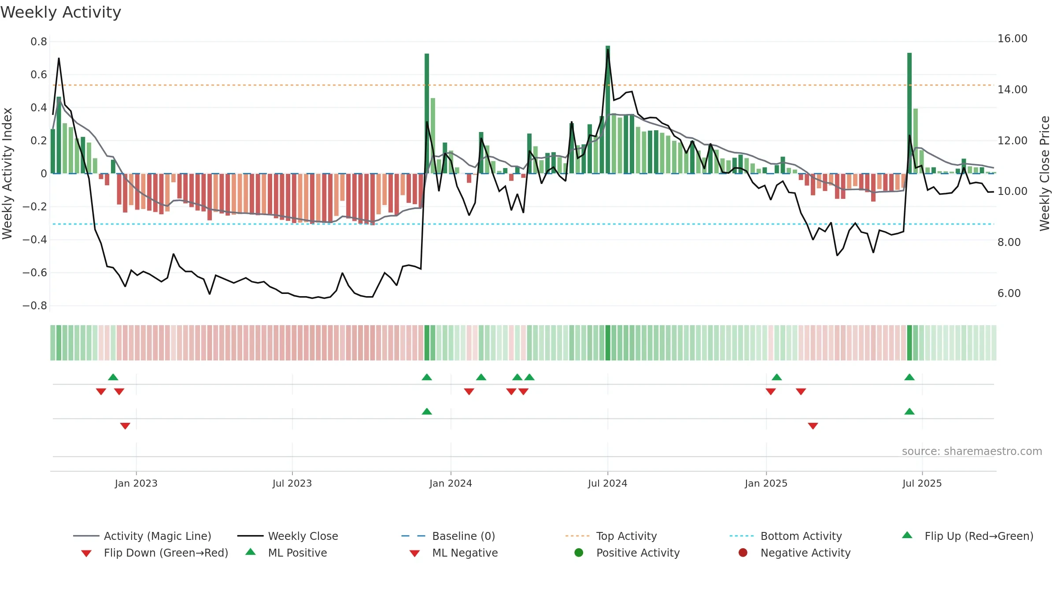The image size is (1057, 594).
Task: Toggle the Weekly Close legend entry
Action: coord(288,536)
